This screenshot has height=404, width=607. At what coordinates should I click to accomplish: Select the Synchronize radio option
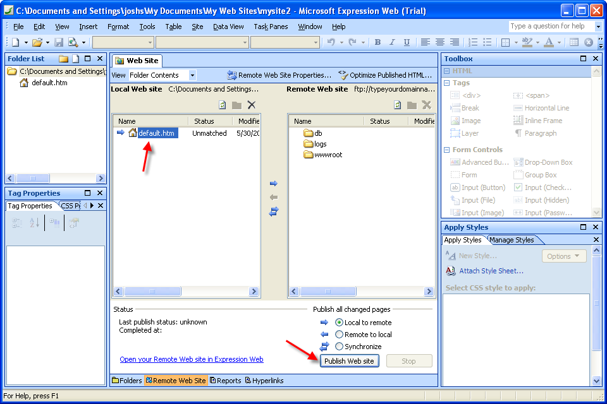(339, 347)
